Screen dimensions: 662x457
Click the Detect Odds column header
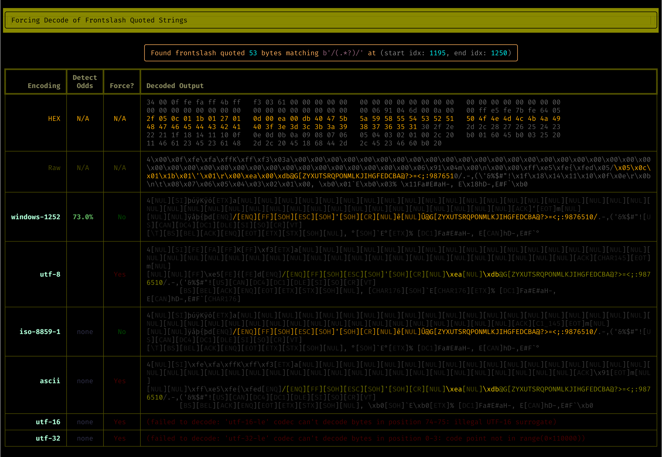(85, 82)
